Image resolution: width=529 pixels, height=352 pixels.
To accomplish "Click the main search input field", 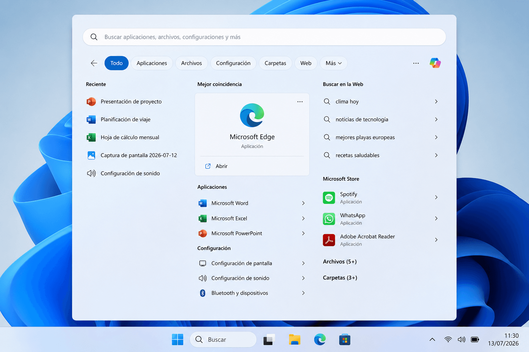I will [264, 37].
